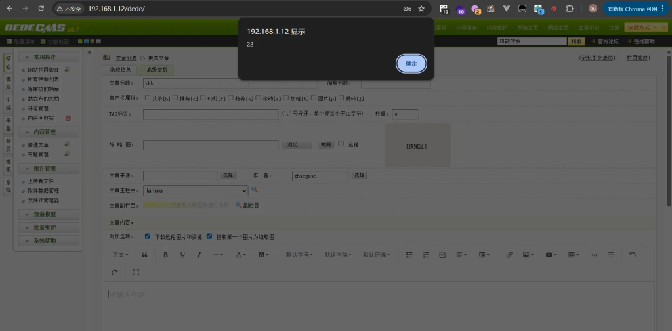Check the 头条[h] attribute checkbox

148,98
